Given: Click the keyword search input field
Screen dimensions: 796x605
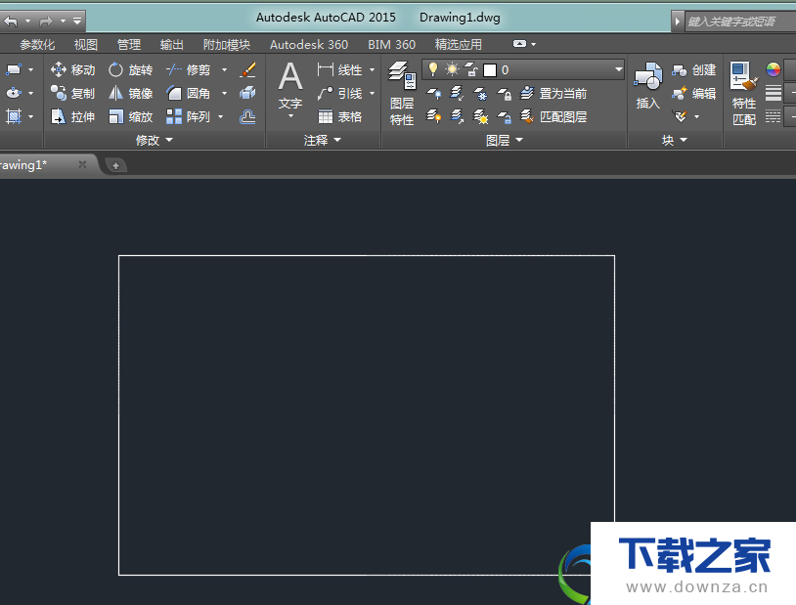Looking at the screenshot, I should pos(740,22).
